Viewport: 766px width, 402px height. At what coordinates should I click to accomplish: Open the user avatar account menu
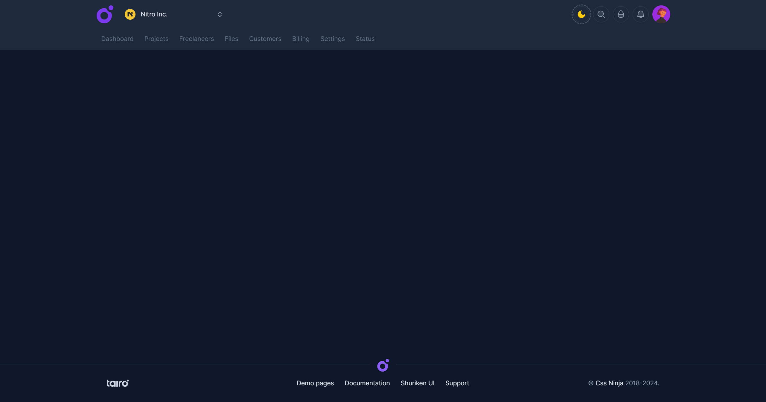tap(661, 14)
